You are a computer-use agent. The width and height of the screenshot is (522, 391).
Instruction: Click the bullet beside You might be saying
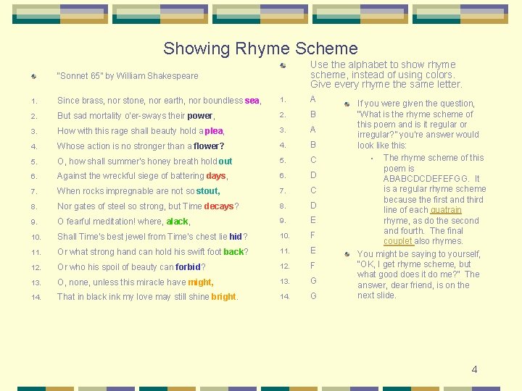(347, 255)
